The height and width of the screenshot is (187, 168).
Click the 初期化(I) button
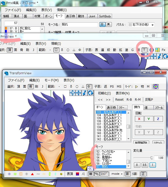click(x=104, y=93)
